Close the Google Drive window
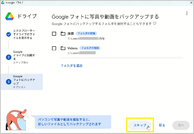The width and height of the screenshot is (194, 134). (x=191, y=2)
